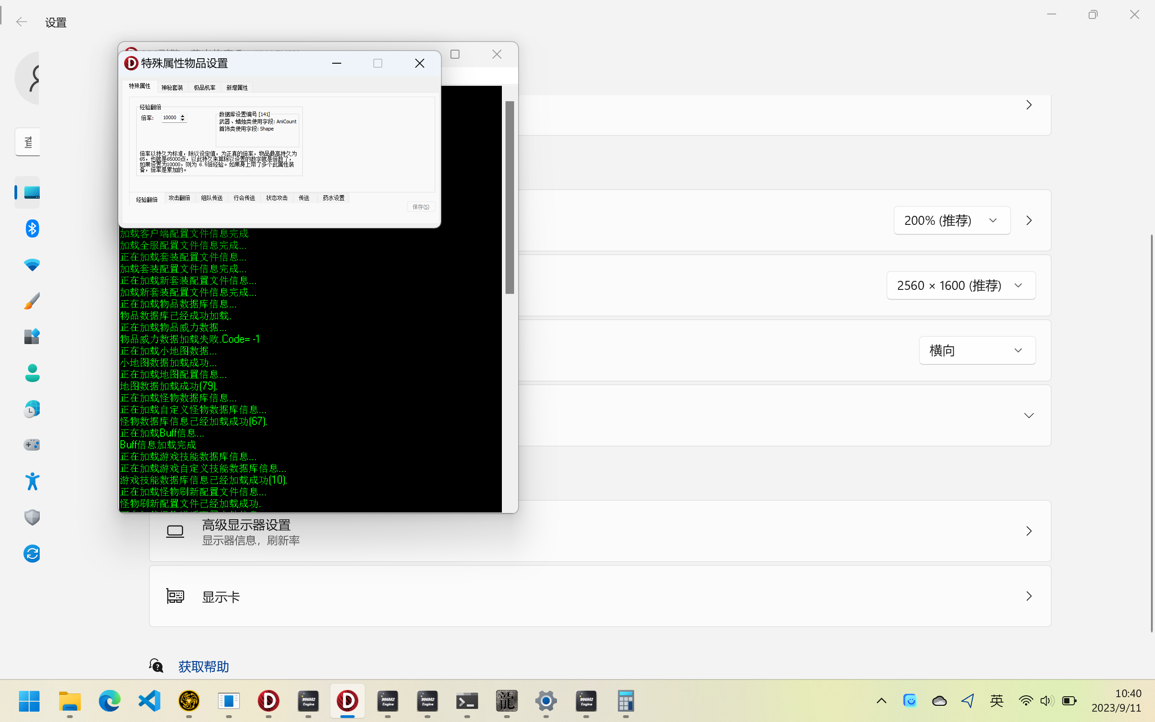Open Microsoft Edge from the taskbar
The image size is (1155, 722).
109,701
